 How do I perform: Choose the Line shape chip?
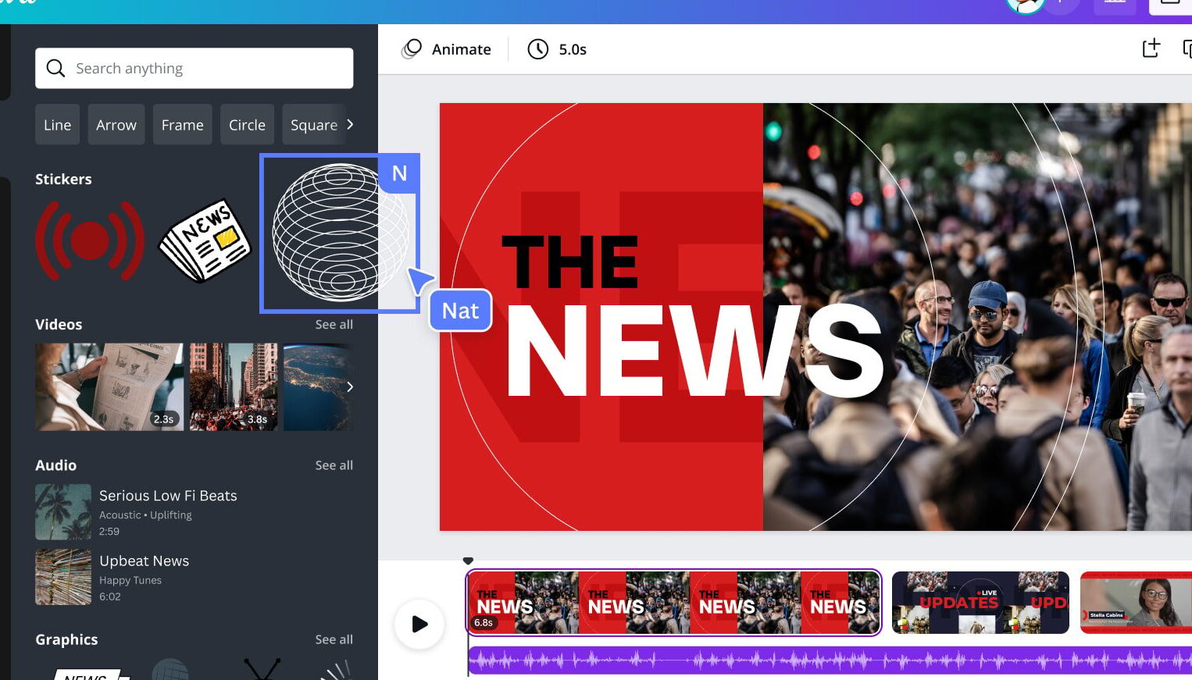[x=57, y=125]
